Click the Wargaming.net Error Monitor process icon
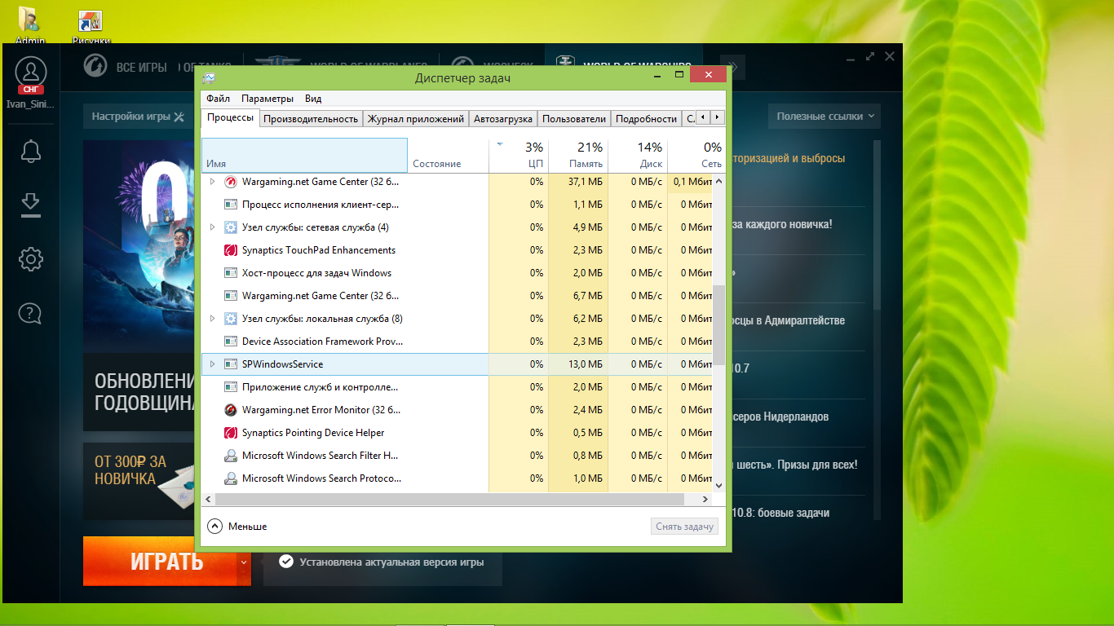Screen dimensions: 1114x626 click(x=230, y=410)
